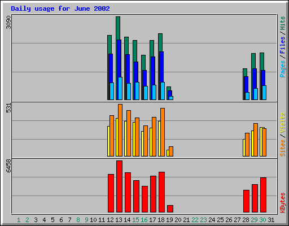Click day 12 on the x-axis
Screen dimensions: 289x226
(x=110, y=220)
